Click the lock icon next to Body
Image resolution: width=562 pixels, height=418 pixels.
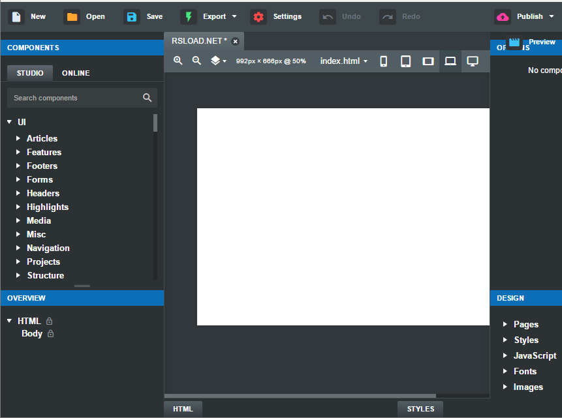pyautogui.click(x=51, y=333)
